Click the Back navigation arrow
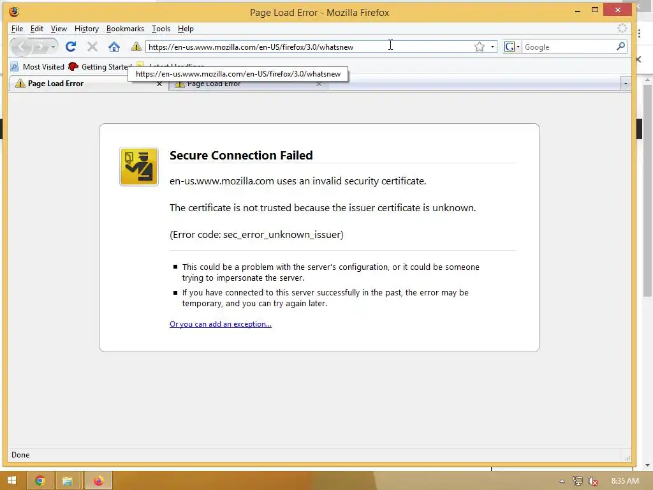This screenshot has width=653, height=490. [x=21, y=47]
